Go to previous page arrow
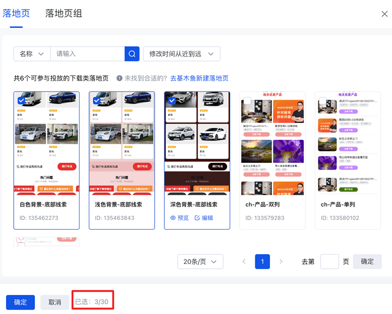392x314 pixels. (x=244, y=262)
